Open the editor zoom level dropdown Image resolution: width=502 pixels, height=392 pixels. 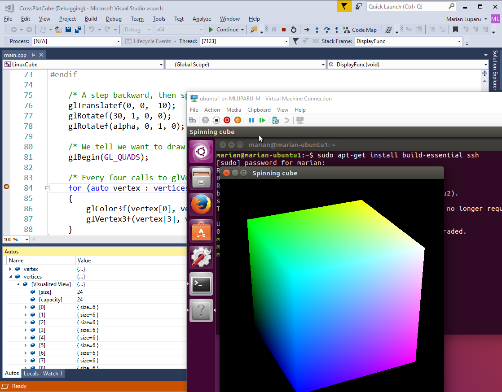pyautogui.click(x=26, y=240)
